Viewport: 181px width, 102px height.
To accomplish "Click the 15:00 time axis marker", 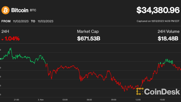I will click(162, 100).
